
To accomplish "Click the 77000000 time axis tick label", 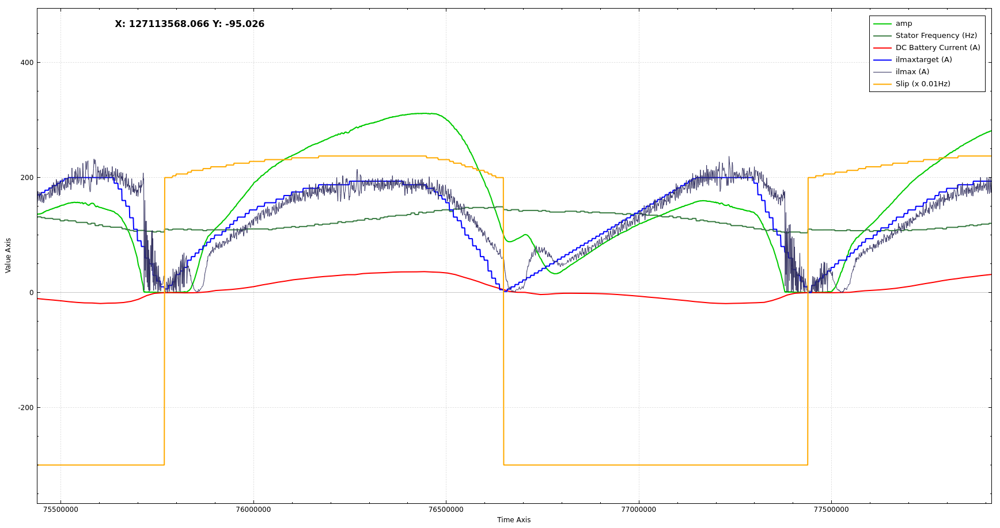I will click(638, 510).
